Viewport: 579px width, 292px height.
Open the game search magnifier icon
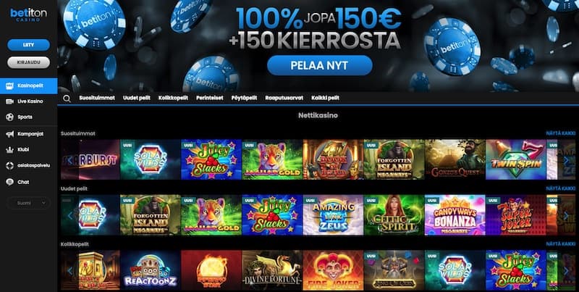point(67,99)
